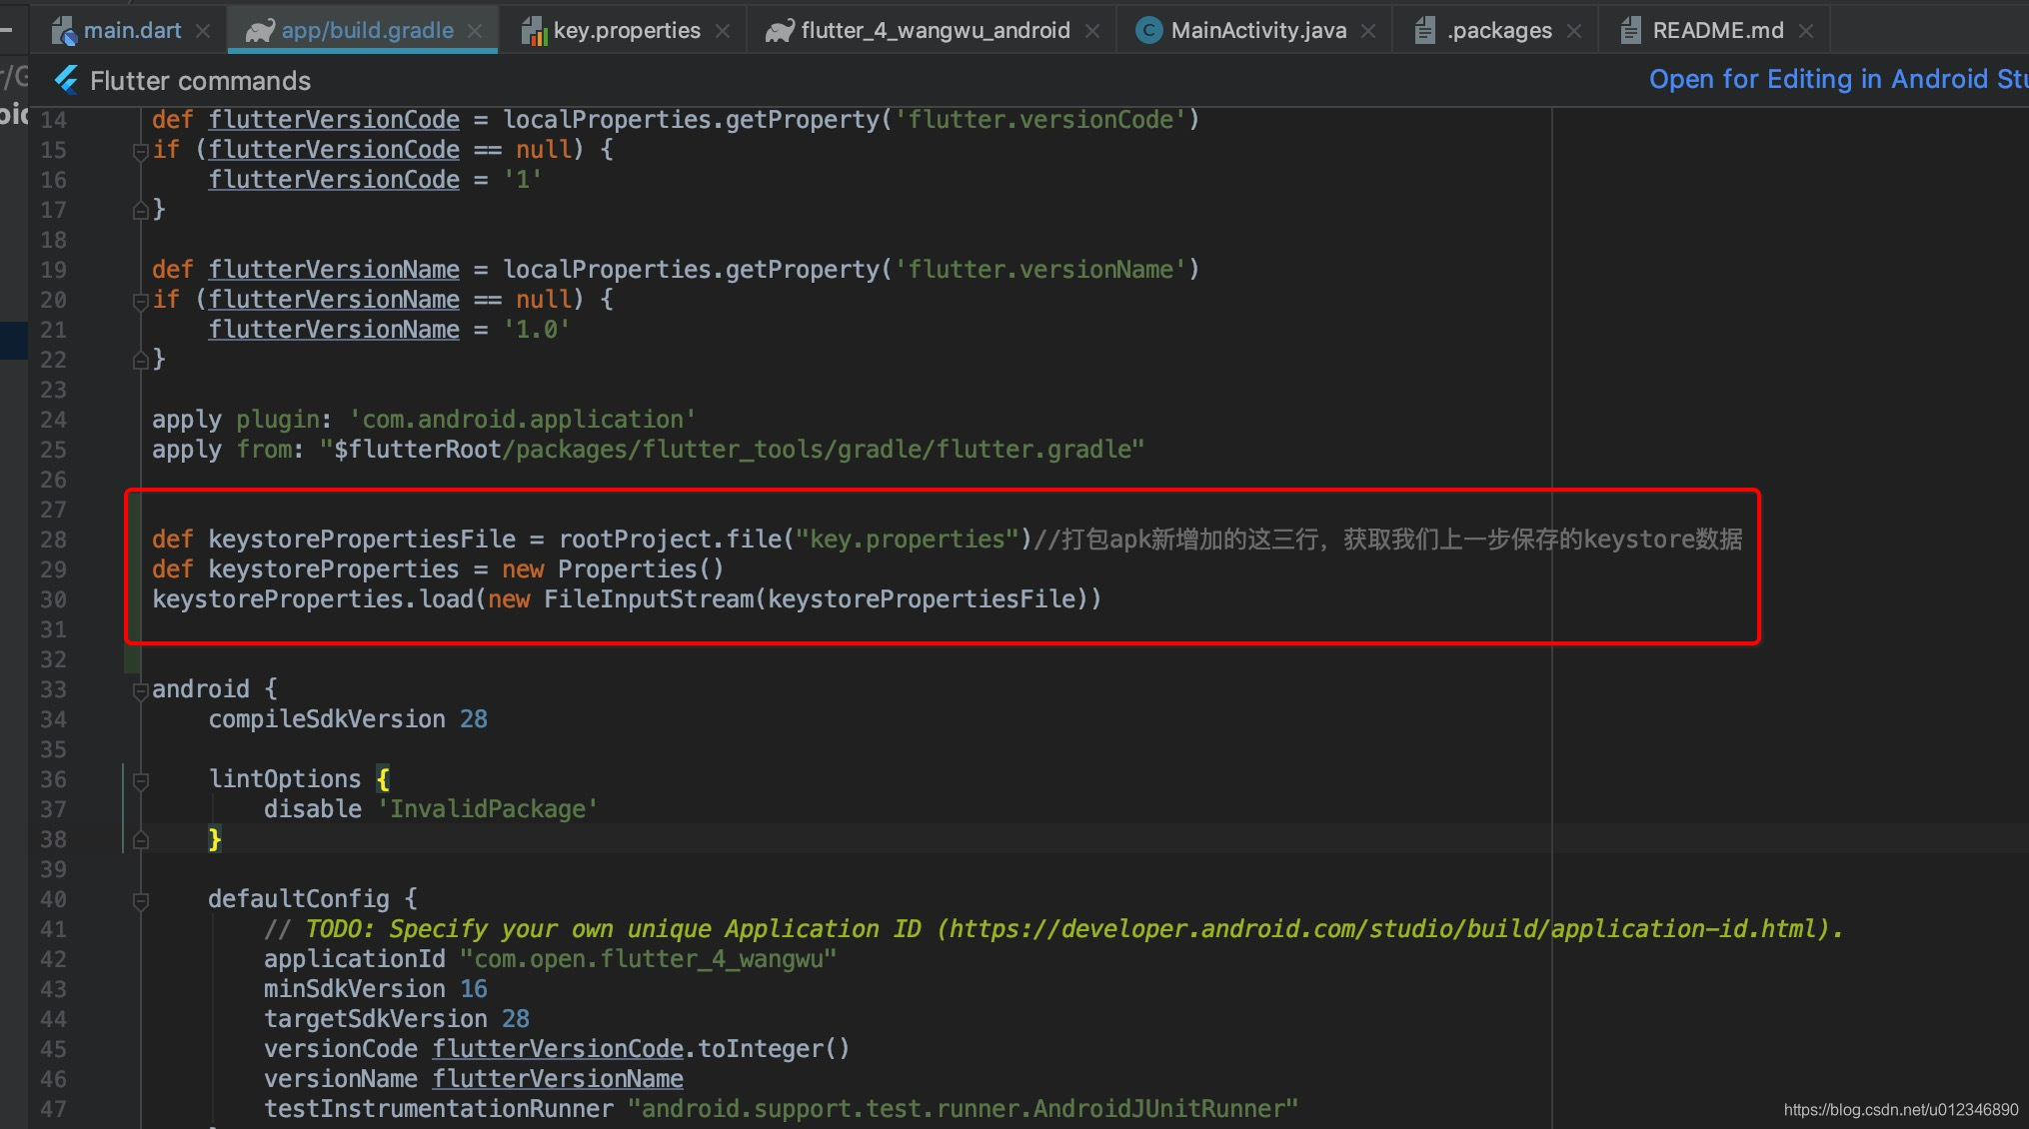Click the Dart file icon on main.dart tab

click(64, 32)
